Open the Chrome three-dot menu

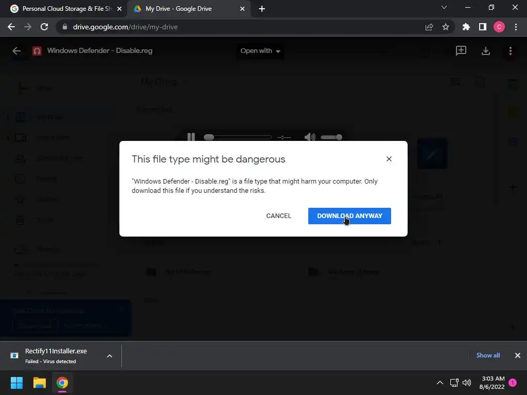[x=516, y=27]
